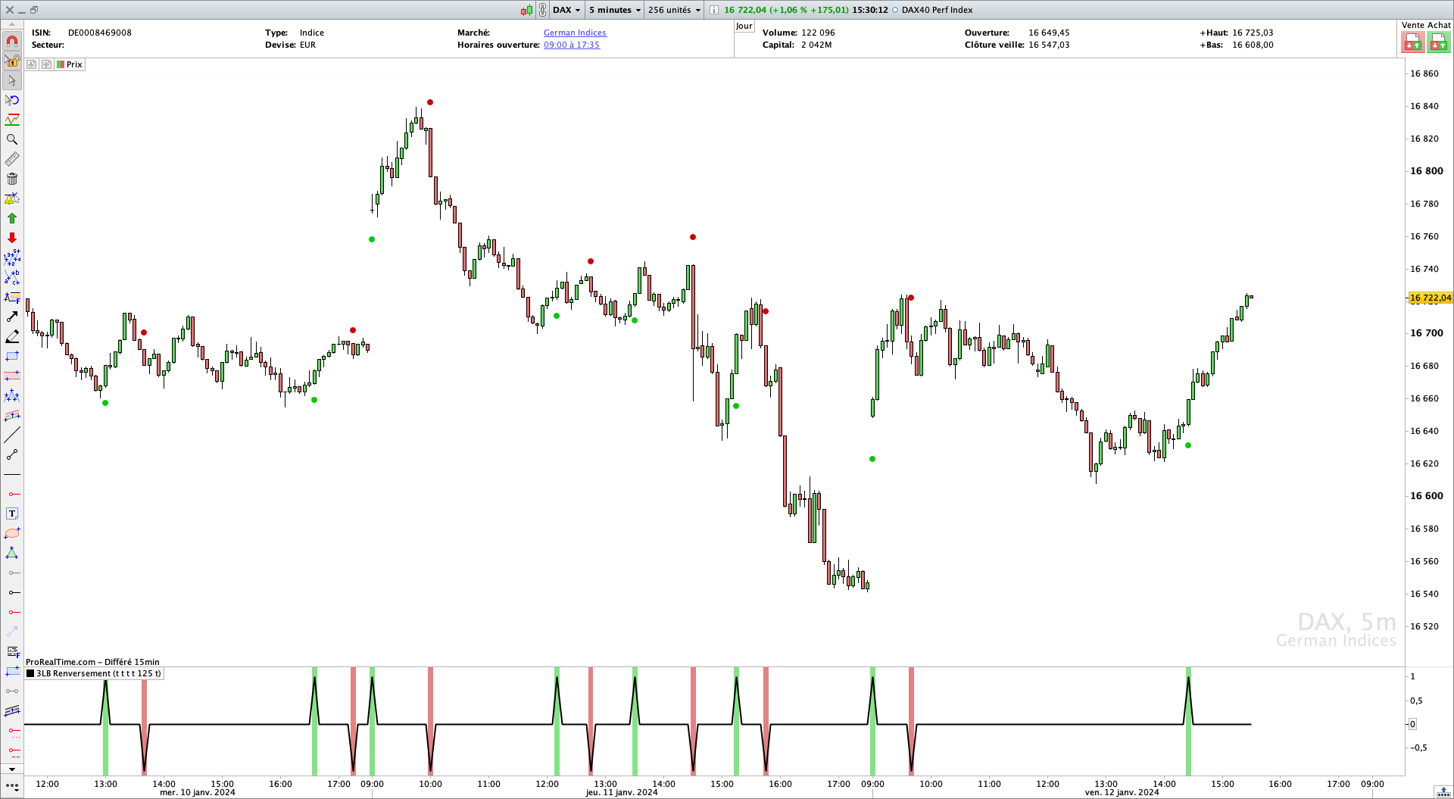Click the red signal dot above the highest candle
This screenshot has width=1454, height=799.
coord(430,102)
